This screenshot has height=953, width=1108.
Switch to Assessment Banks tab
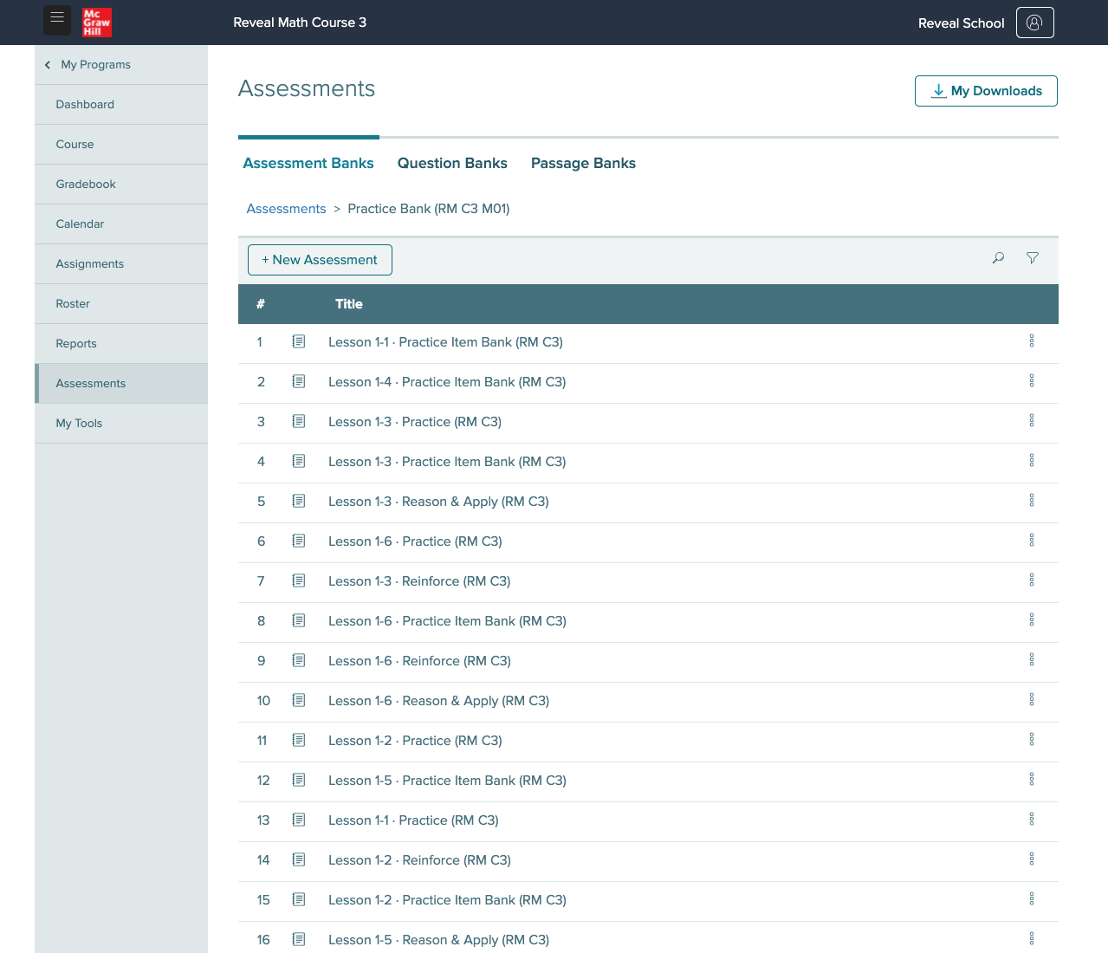pos(308,163)
